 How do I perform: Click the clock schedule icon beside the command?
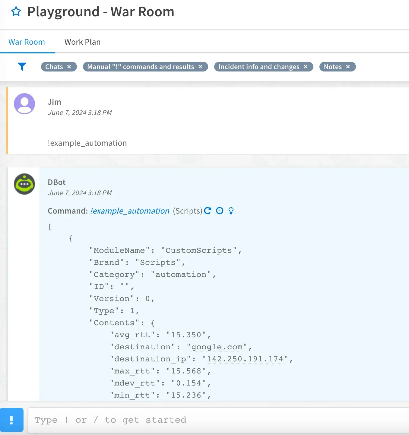pos(220,211)
